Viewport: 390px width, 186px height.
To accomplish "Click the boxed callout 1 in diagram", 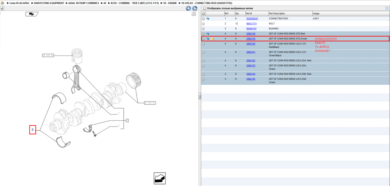I will coord(127,121).
